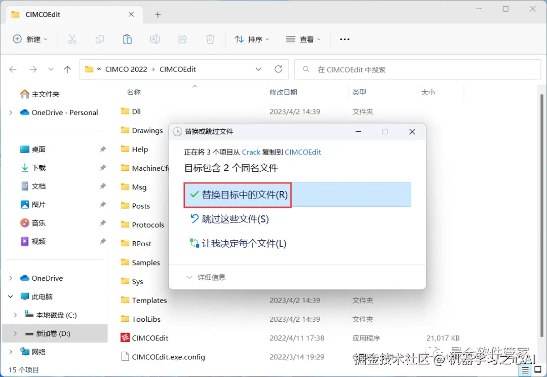Click the CIMCOEdit window tab

73,15
